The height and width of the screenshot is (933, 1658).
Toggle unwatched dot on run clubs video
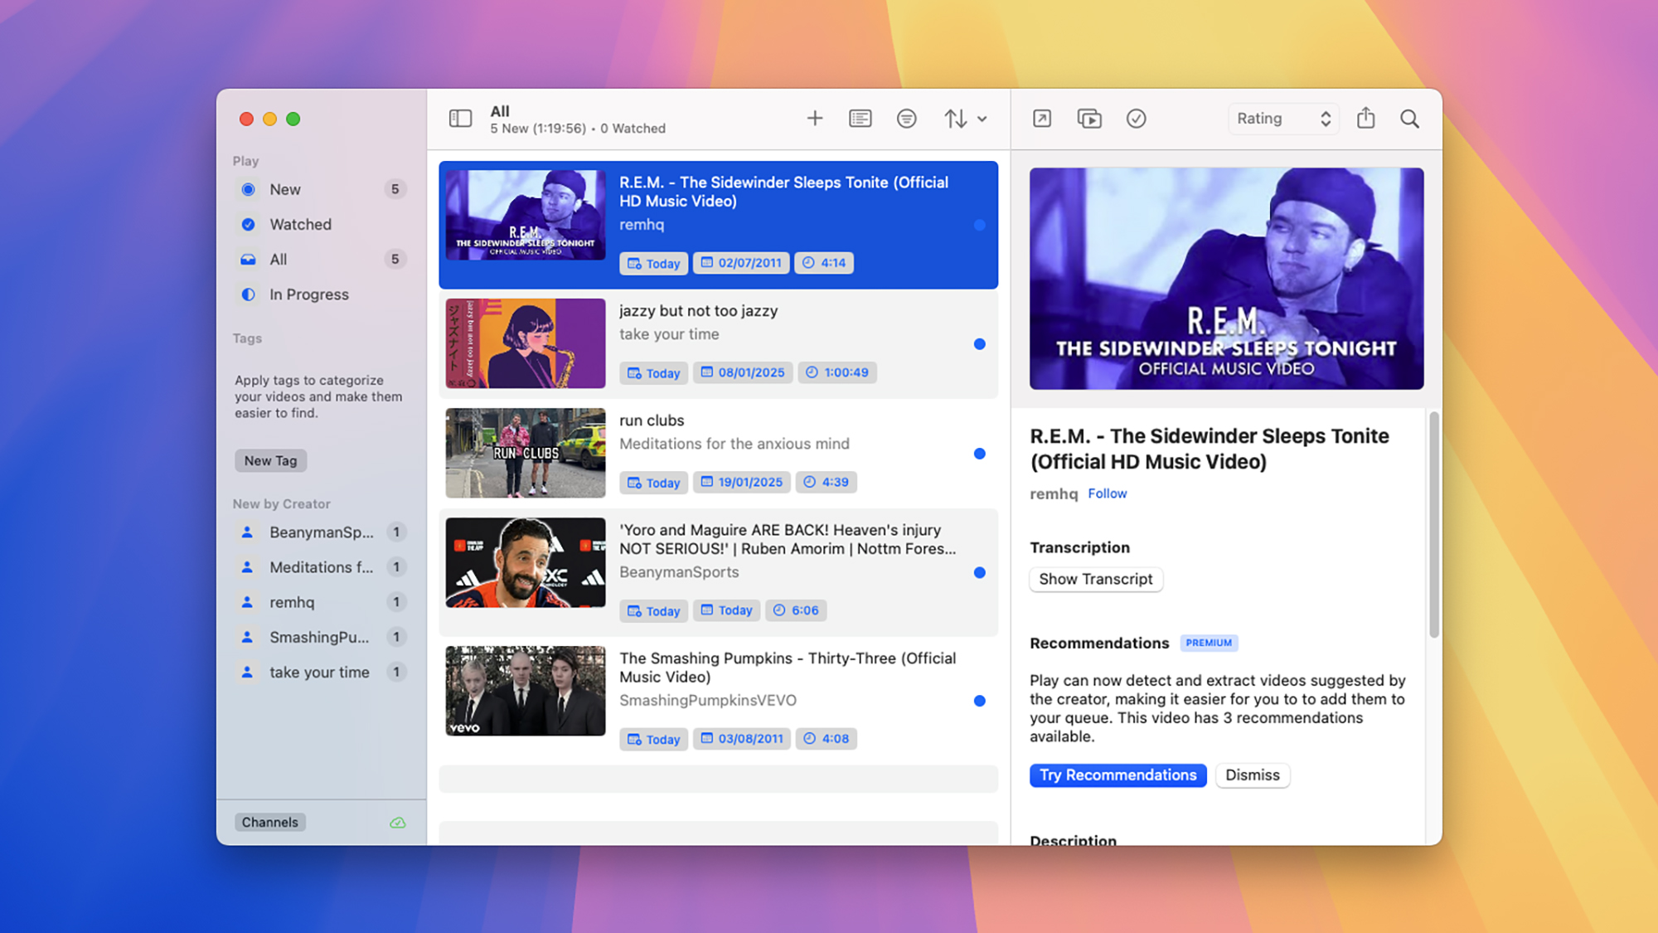(x=979, y=454)
